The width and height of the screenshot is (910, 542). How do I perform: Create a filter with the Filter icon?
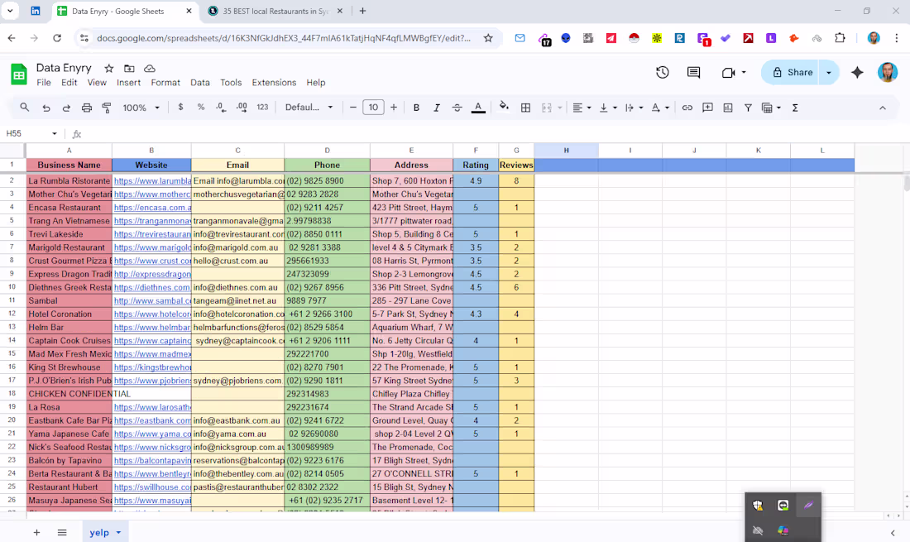pos(748,108)
